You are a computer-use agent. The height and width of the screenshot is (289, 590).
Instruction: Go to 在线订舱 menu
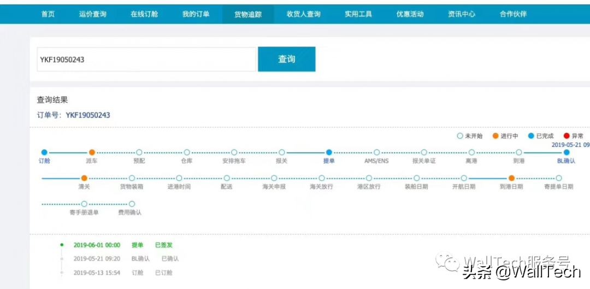(144, 14)
